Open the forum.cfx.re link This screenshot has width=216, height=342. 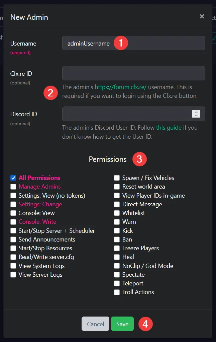[x=121, y=87]
